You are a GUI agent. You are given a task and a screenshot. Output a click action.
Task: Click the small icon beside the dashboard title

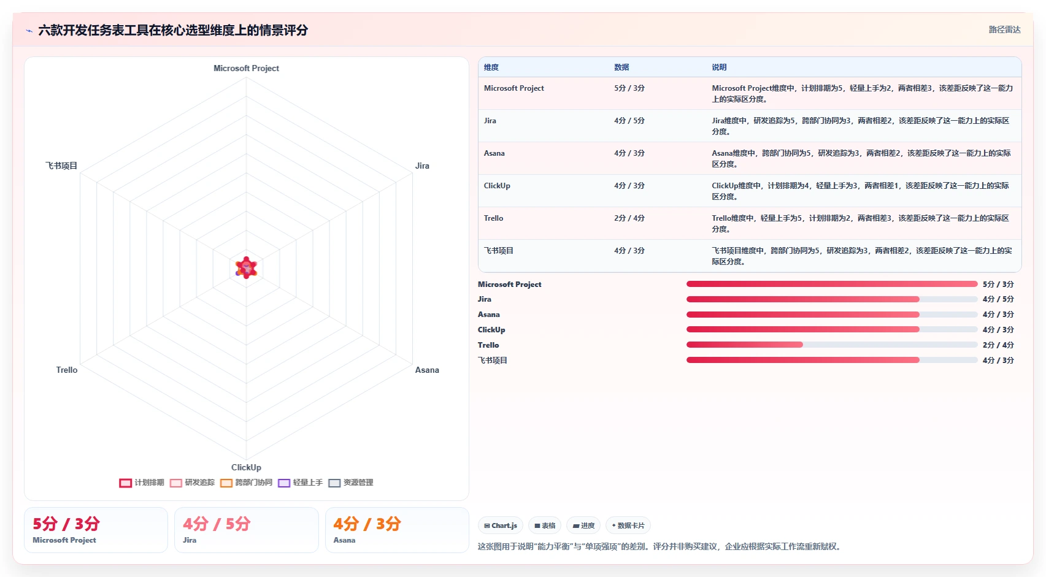(x=29, y=31)
